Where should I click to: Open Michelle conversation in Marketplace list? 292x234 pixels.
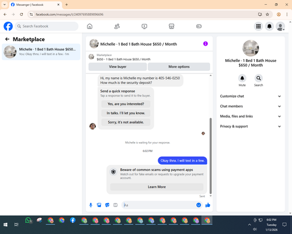pos(41,51)
